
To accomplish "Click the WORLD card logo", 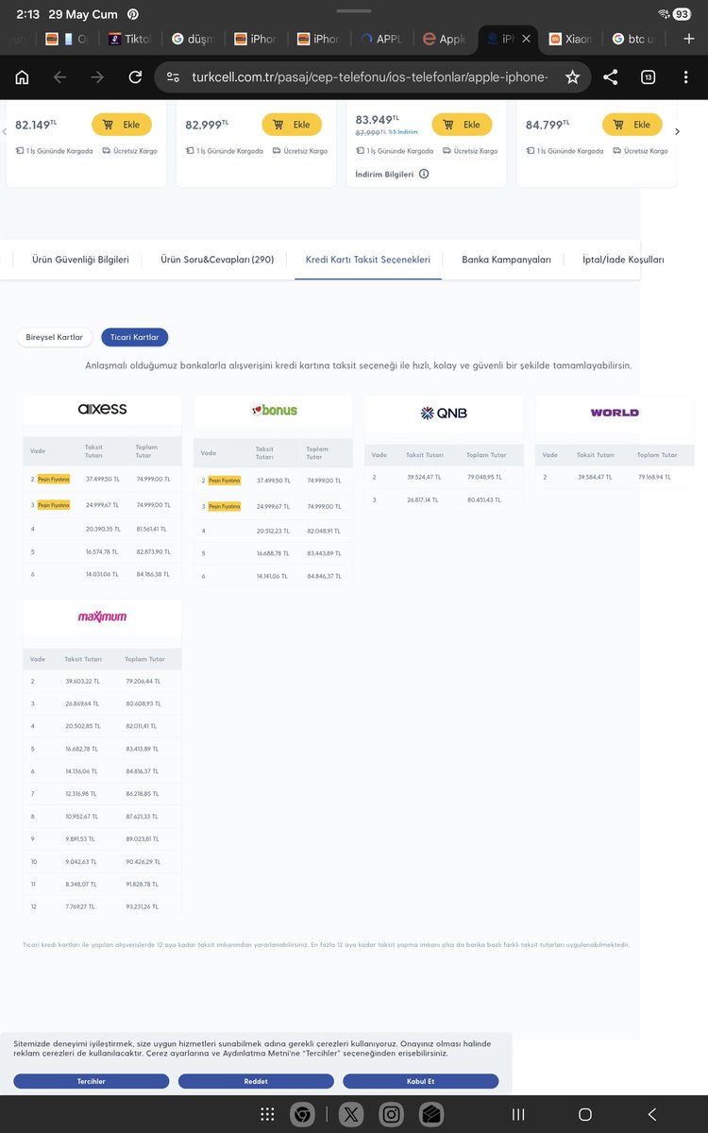I will pos(615,413).
